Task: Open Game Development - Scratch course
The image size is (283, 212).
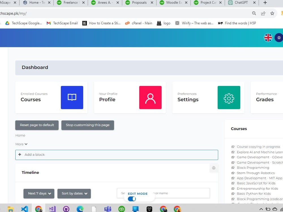Action: pyautogui.click(x=260, y=163)
